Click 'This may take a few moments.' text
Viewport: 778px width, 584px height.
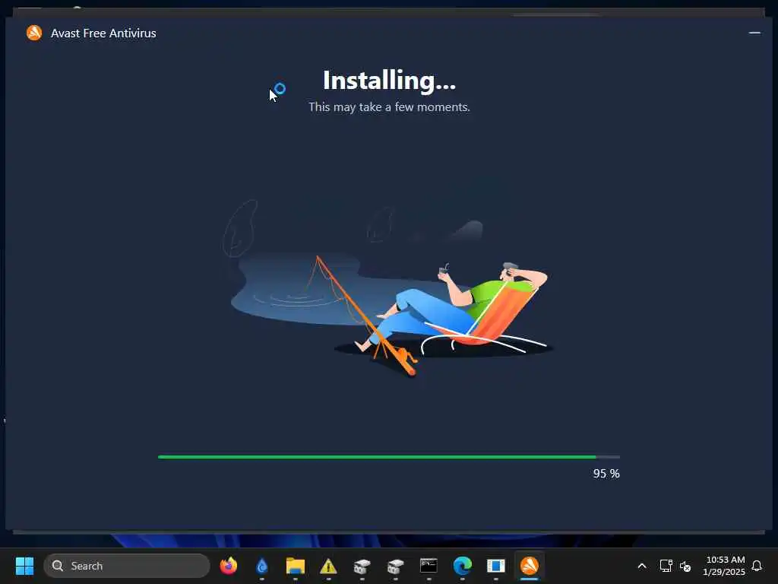tap(389, 107)
